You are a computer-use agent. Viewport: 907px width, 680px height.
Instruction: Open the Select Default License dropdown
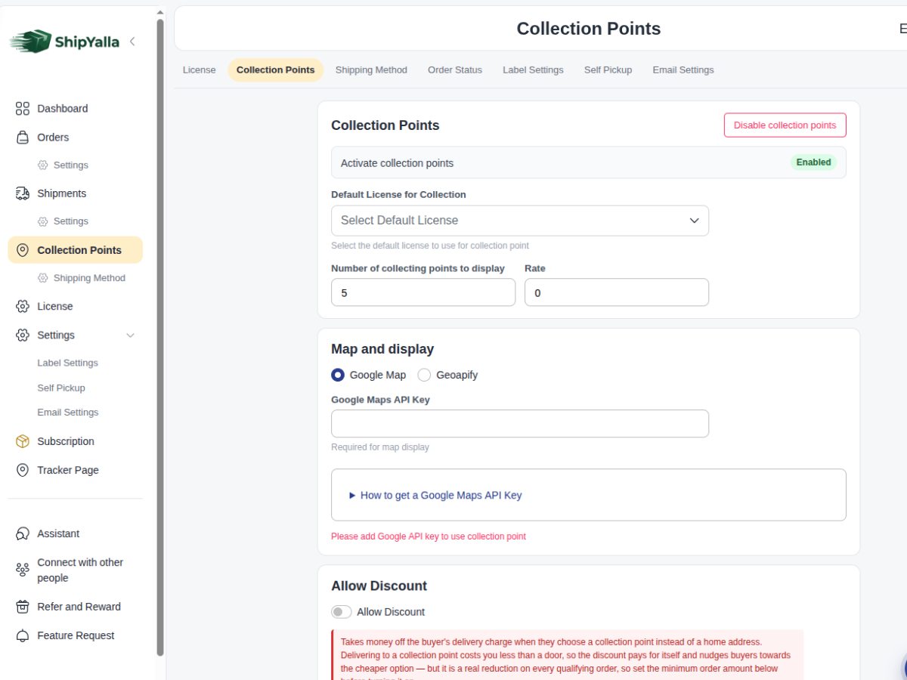(x=520, y=221)
